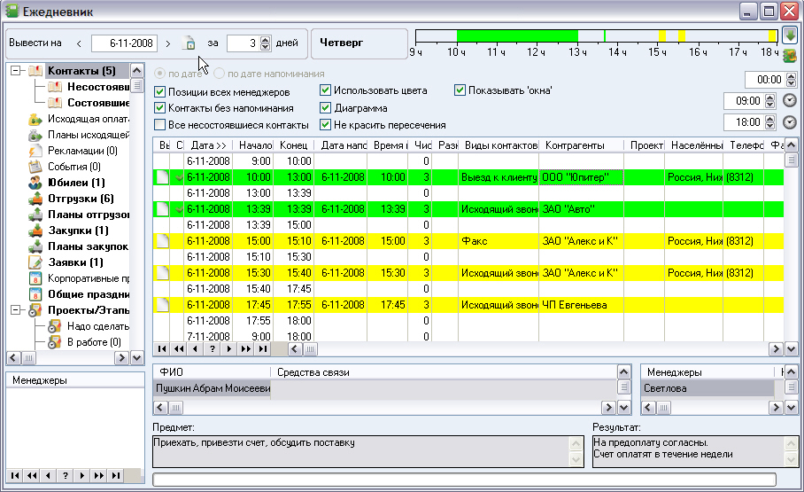
Task: Open Отгрузки (6) in sidebar
Action: 81,199
